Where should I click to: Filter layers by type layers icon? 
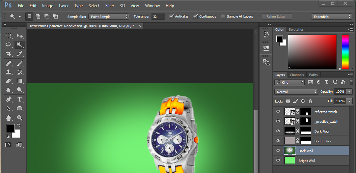coord(327,82)
